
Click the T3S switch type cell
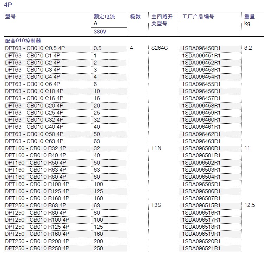click(156, 205)
